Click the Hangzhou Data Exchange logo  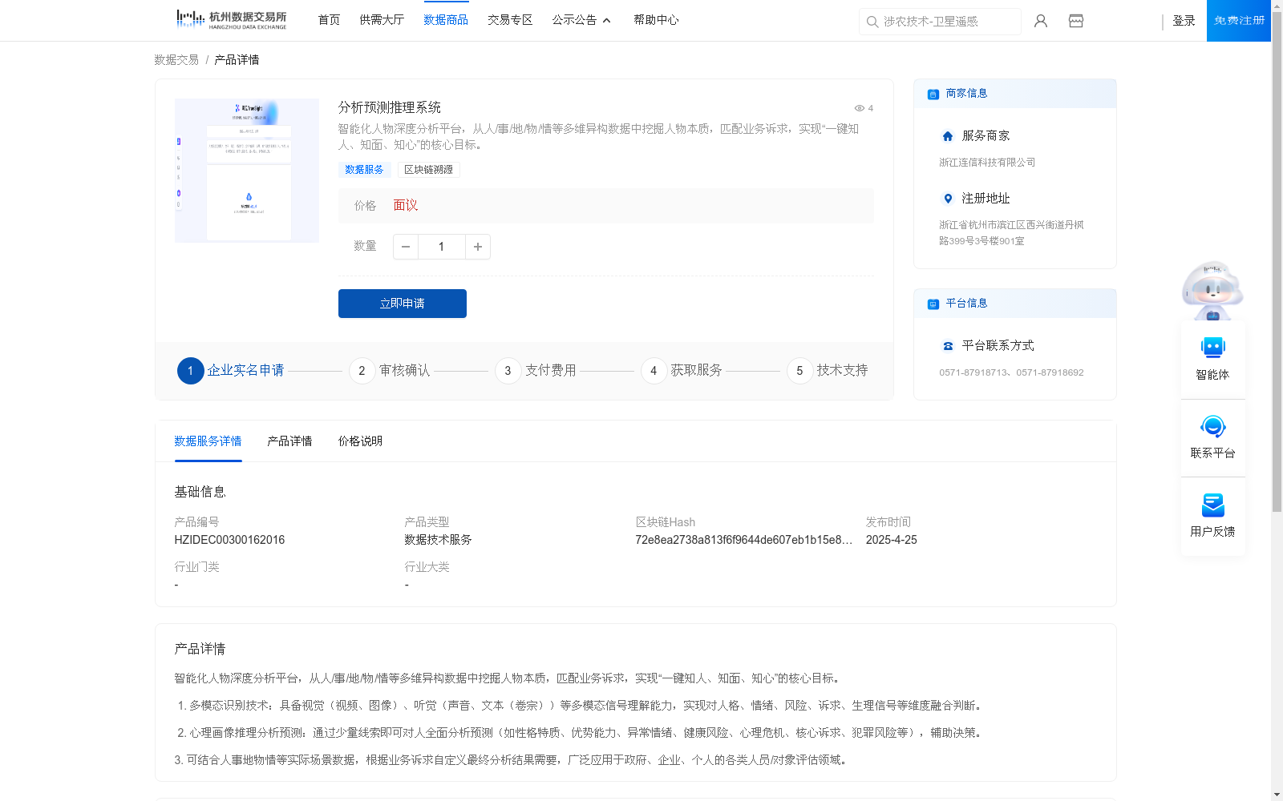tap(231, 20)
